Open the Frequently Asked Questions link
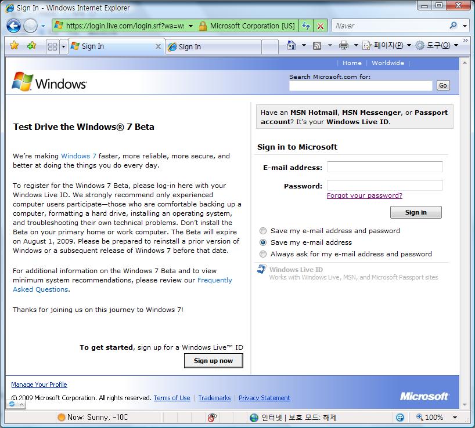The height and width of the screenshot is (428, 475). point(123,285)
